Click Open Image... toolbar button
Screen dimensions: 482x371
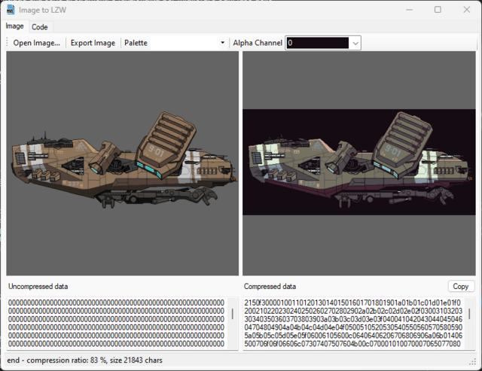point(37,43)
